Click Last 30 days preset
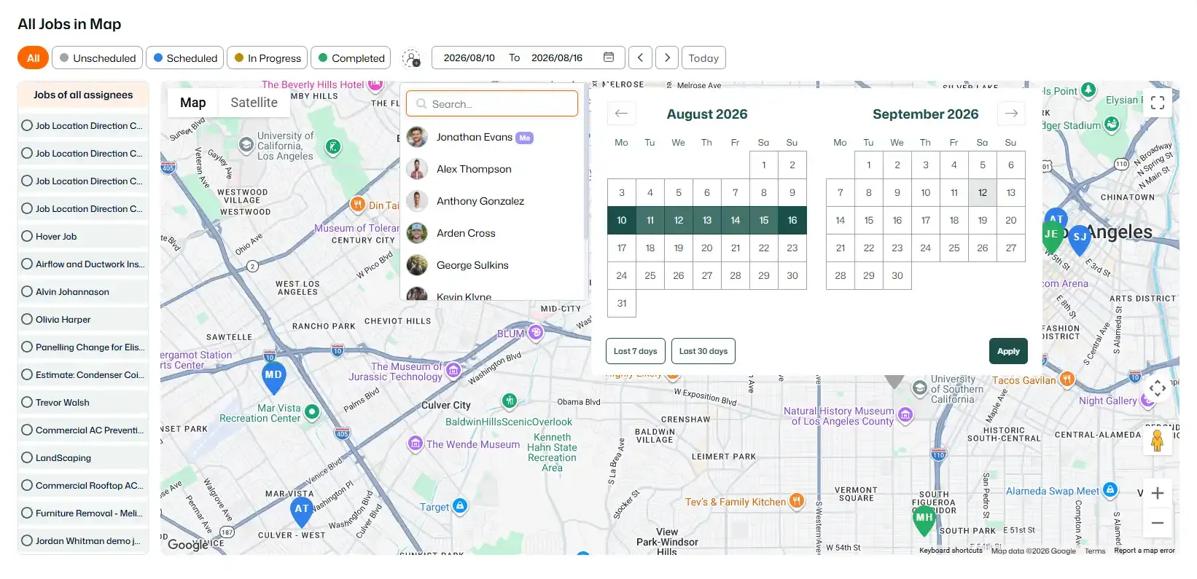 [x=703, y=351]
